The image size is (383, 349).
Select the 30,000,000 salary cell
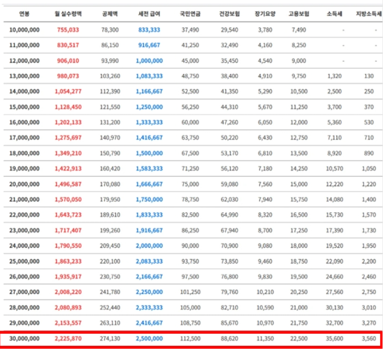point(25,339)
